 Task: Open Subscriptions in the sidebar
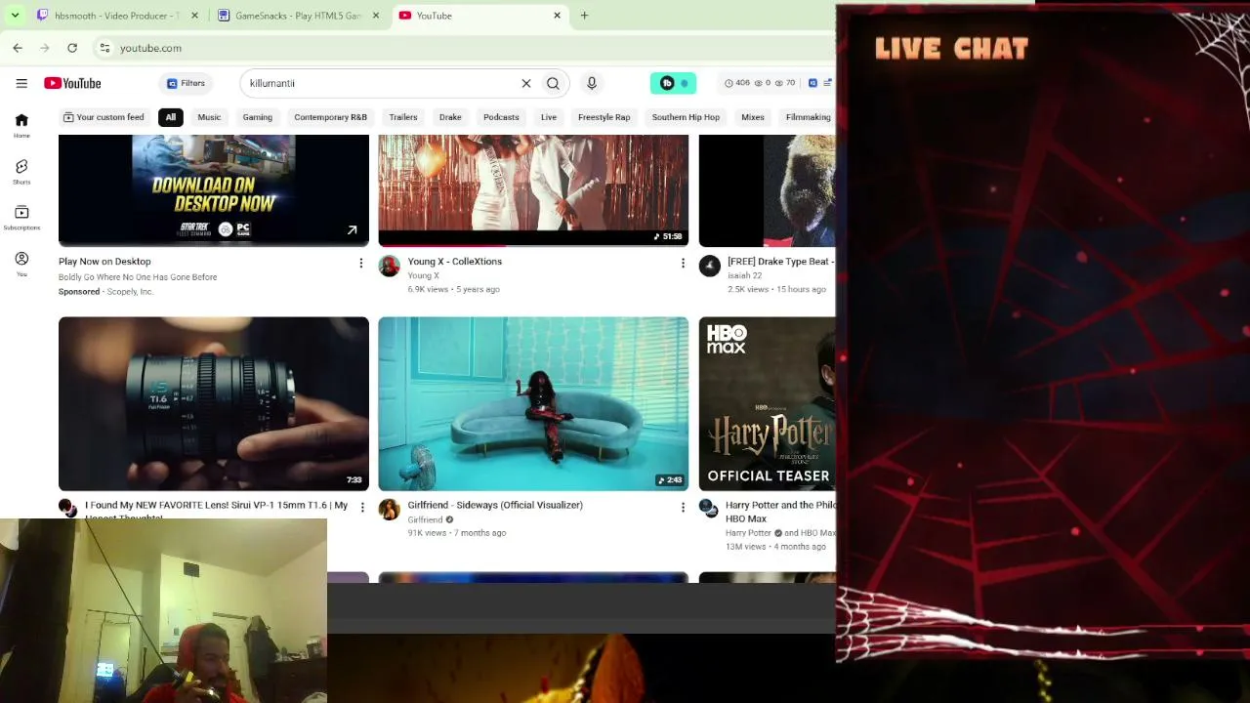coord(21,218)
